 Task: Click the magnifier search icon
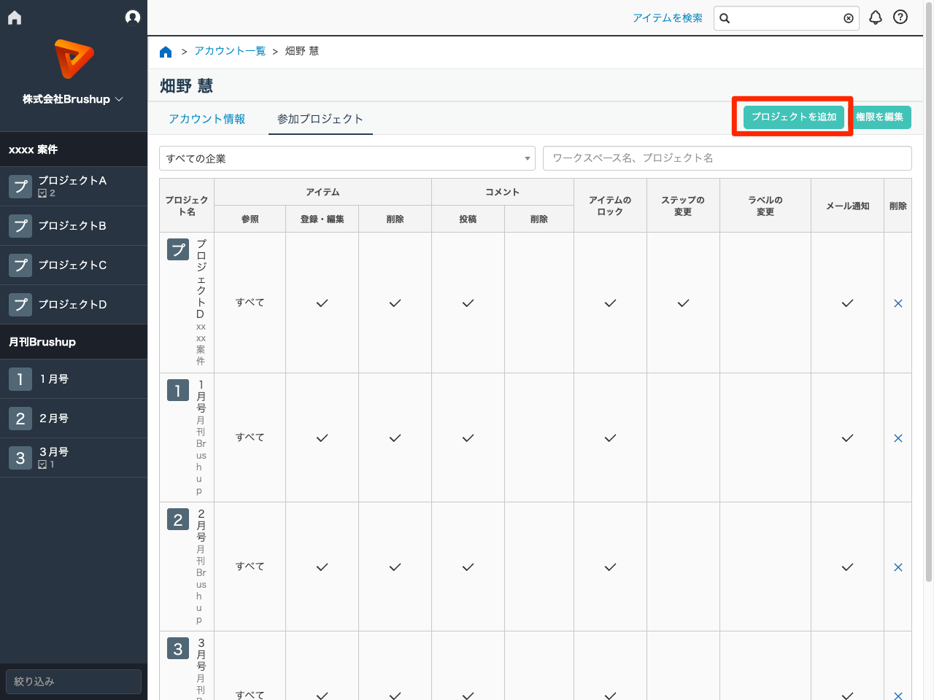click(x=725, y=18)
